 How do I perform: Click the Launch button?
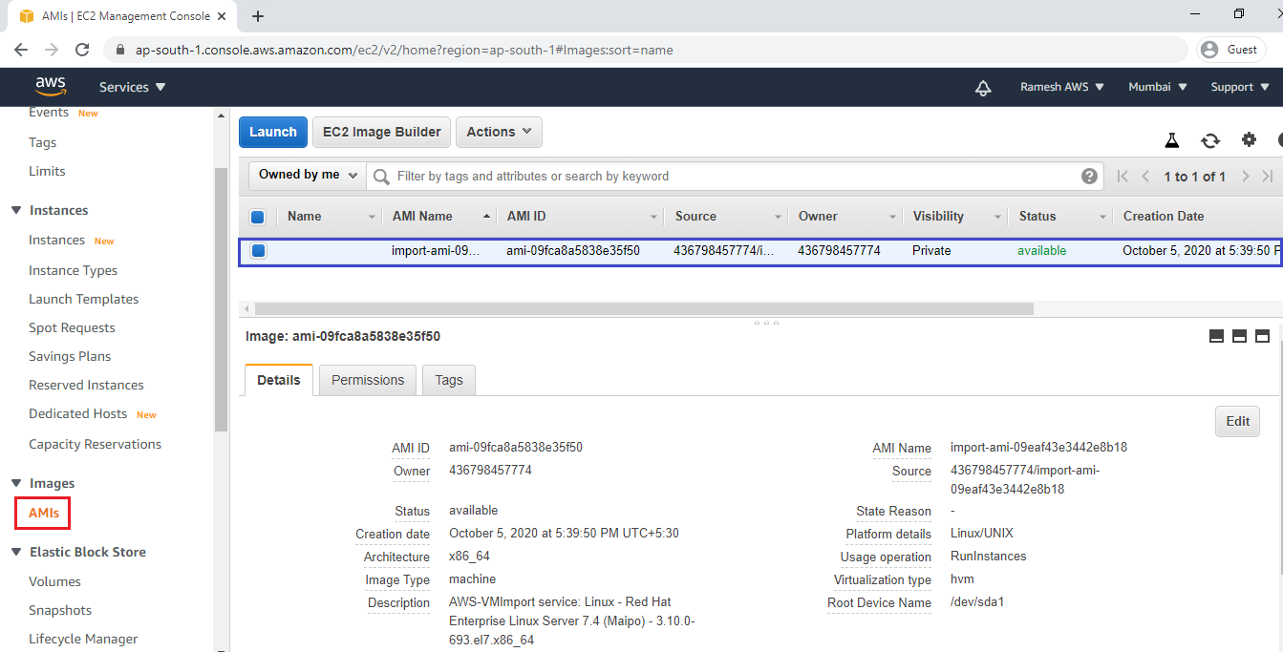click(x=273, y=132)
